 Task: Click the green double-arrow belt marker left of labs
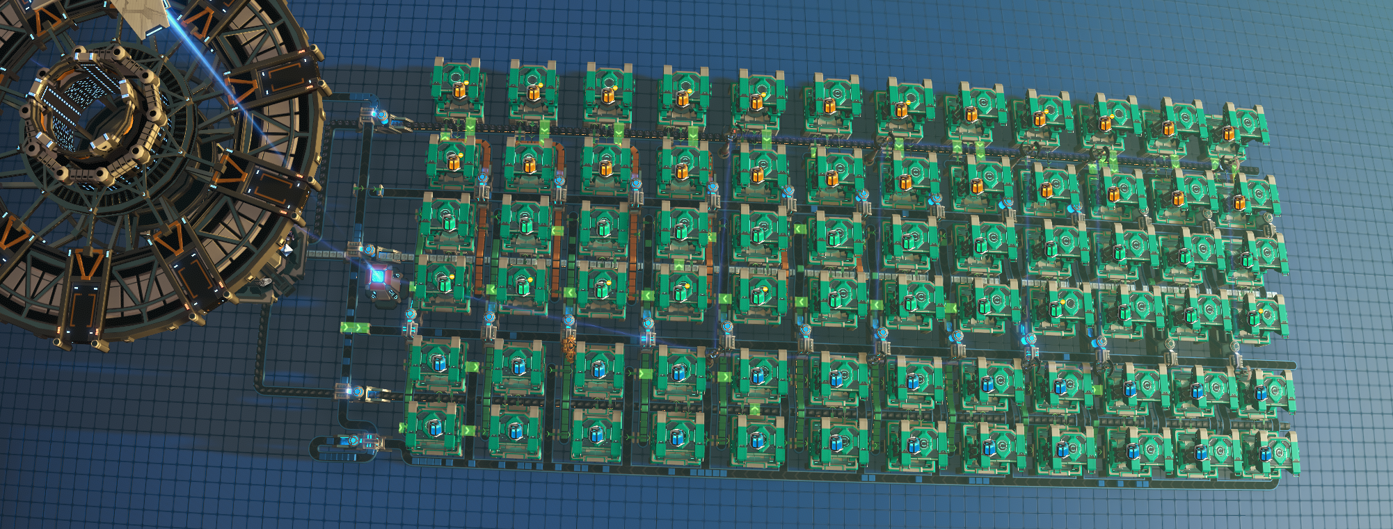354,327
